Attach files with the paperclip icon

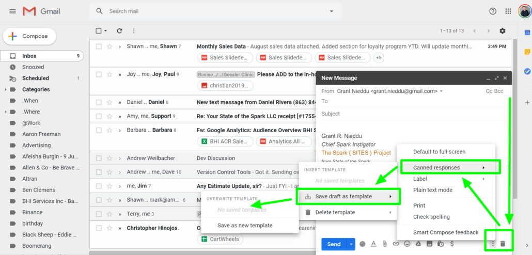[385, 244]
